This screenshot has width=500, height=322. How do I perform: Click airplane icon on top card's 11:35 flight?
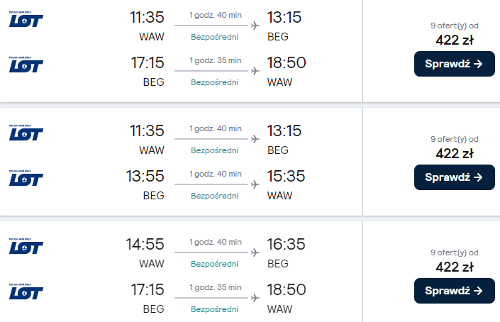pyautogui.click(x=254, y=26)
